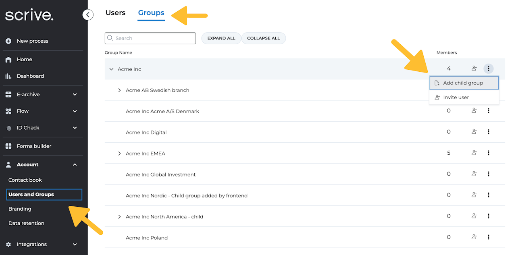
Task: Click the EXPAND ALL button
Action: pos(221,38)
